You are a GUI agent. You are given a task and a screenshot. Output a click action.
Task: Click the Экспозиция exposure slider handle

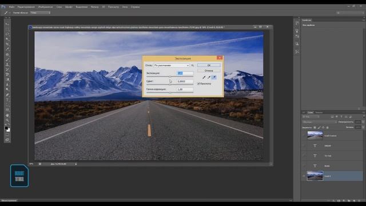tap(170, 76)
